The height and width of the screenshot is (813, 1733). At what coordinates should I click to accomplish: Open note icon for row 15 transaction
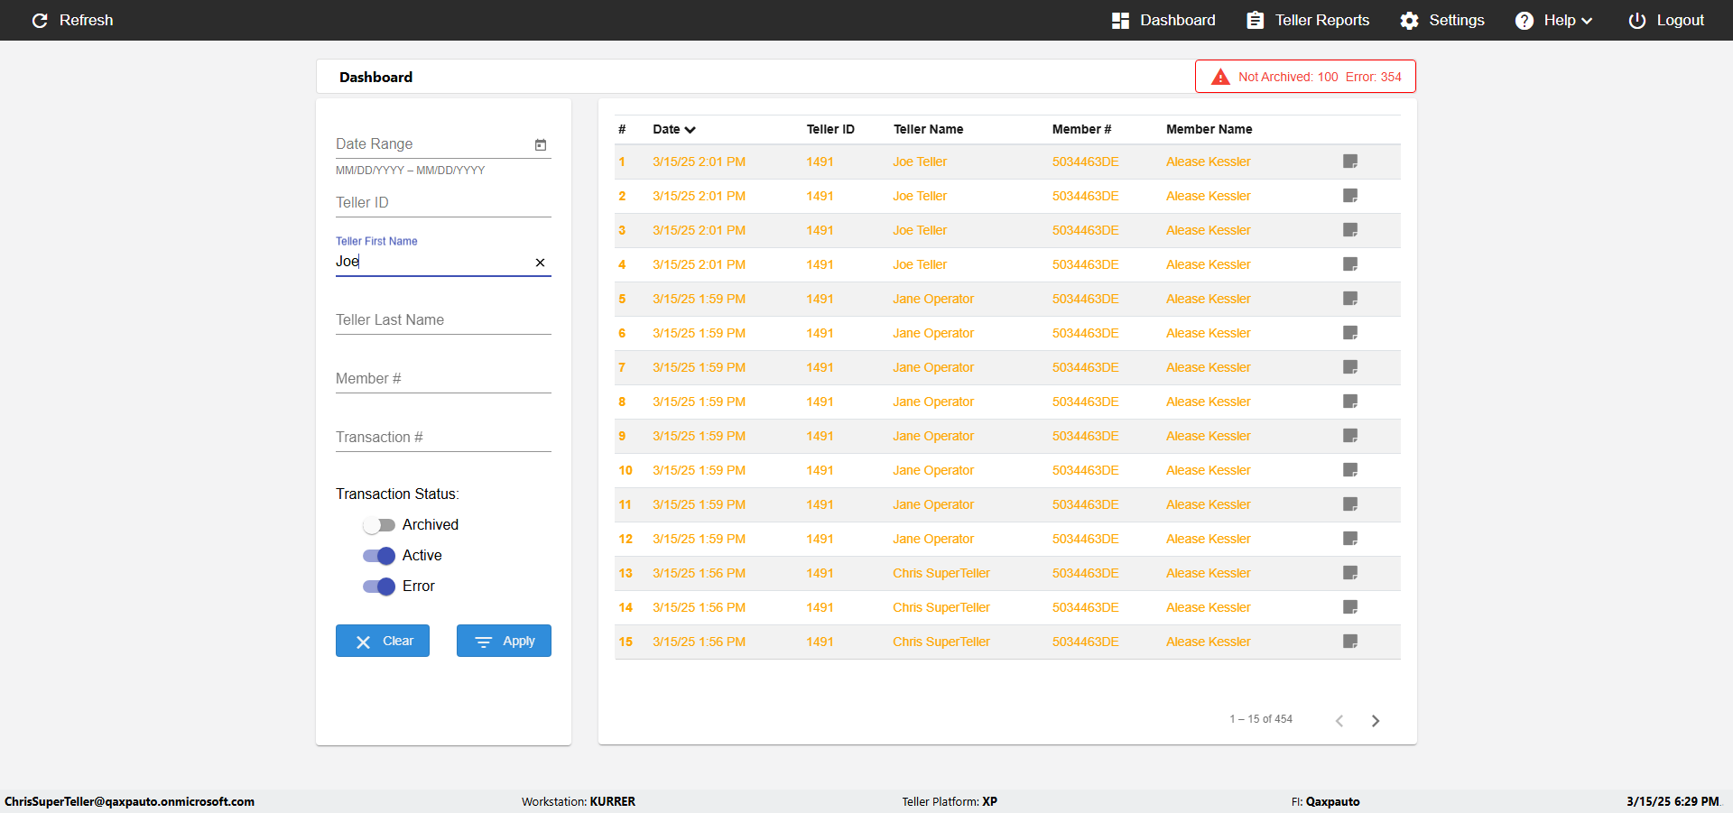coord(1350,642)
